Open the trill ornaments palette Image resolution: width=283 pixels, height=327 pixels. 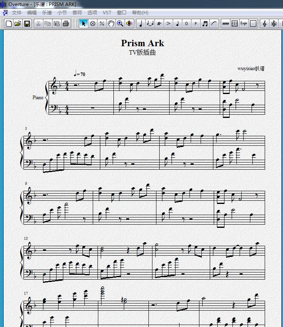[x=159, y=23]
